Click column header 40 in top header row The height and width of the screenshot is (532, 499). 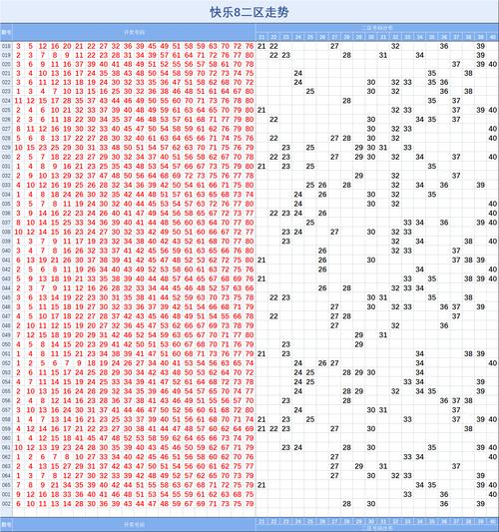point(493,37)
